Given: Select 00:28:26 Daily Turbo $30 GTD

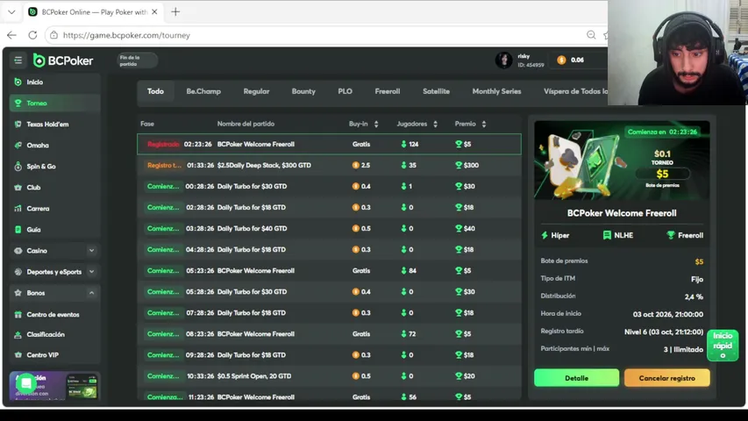Looking at the screenshot, I should pos(329,186).
